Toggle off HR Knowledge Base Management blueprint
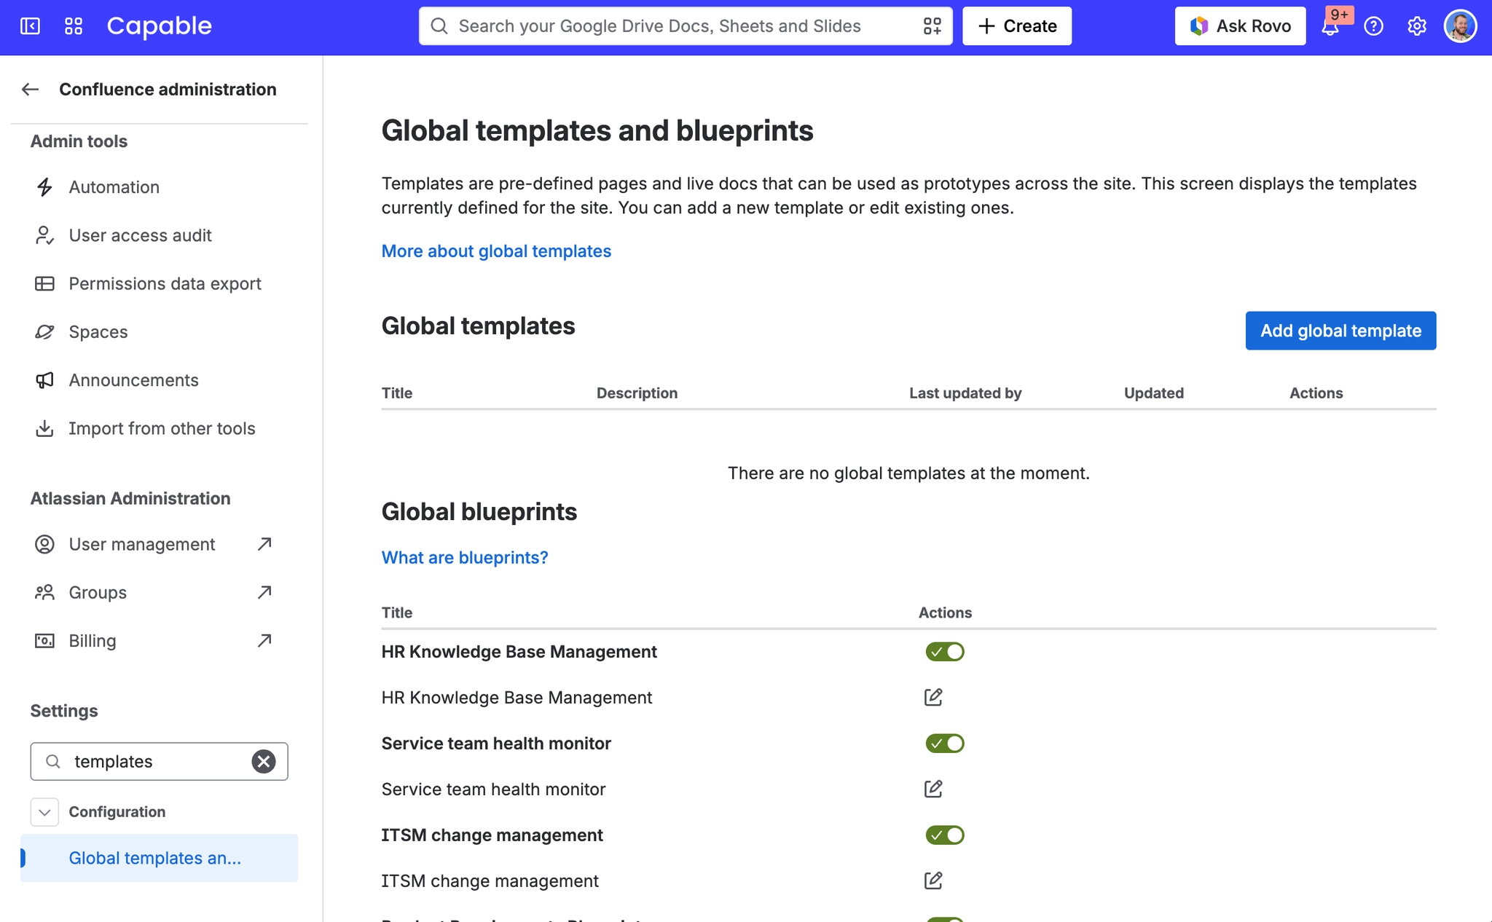The height and width of the screenshot is (922, 1492). 945,652
